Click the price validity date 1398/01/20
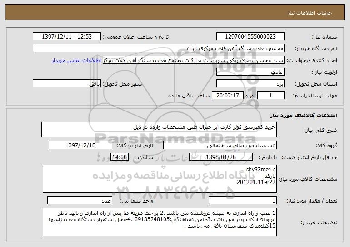The image size is (350, 247). click(x=221, y=157)
